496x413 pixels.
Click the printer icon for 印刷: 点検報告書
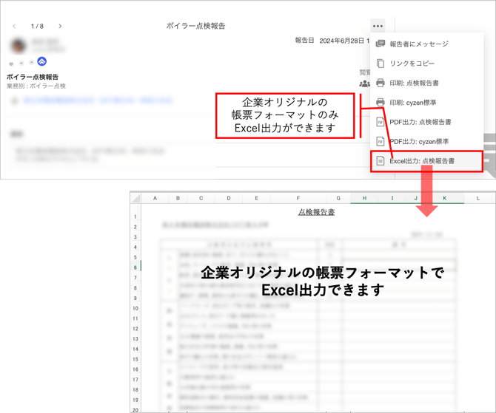click(x=381, y=83)
